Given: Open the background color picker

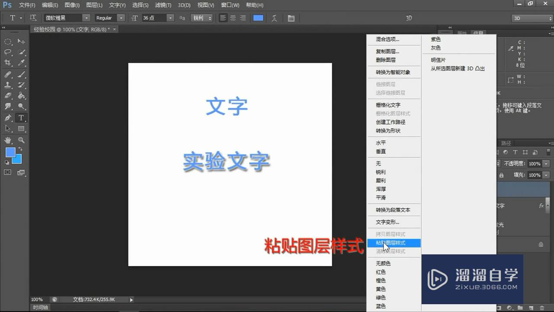Looking at the screenshot, I should click(17, 160).
